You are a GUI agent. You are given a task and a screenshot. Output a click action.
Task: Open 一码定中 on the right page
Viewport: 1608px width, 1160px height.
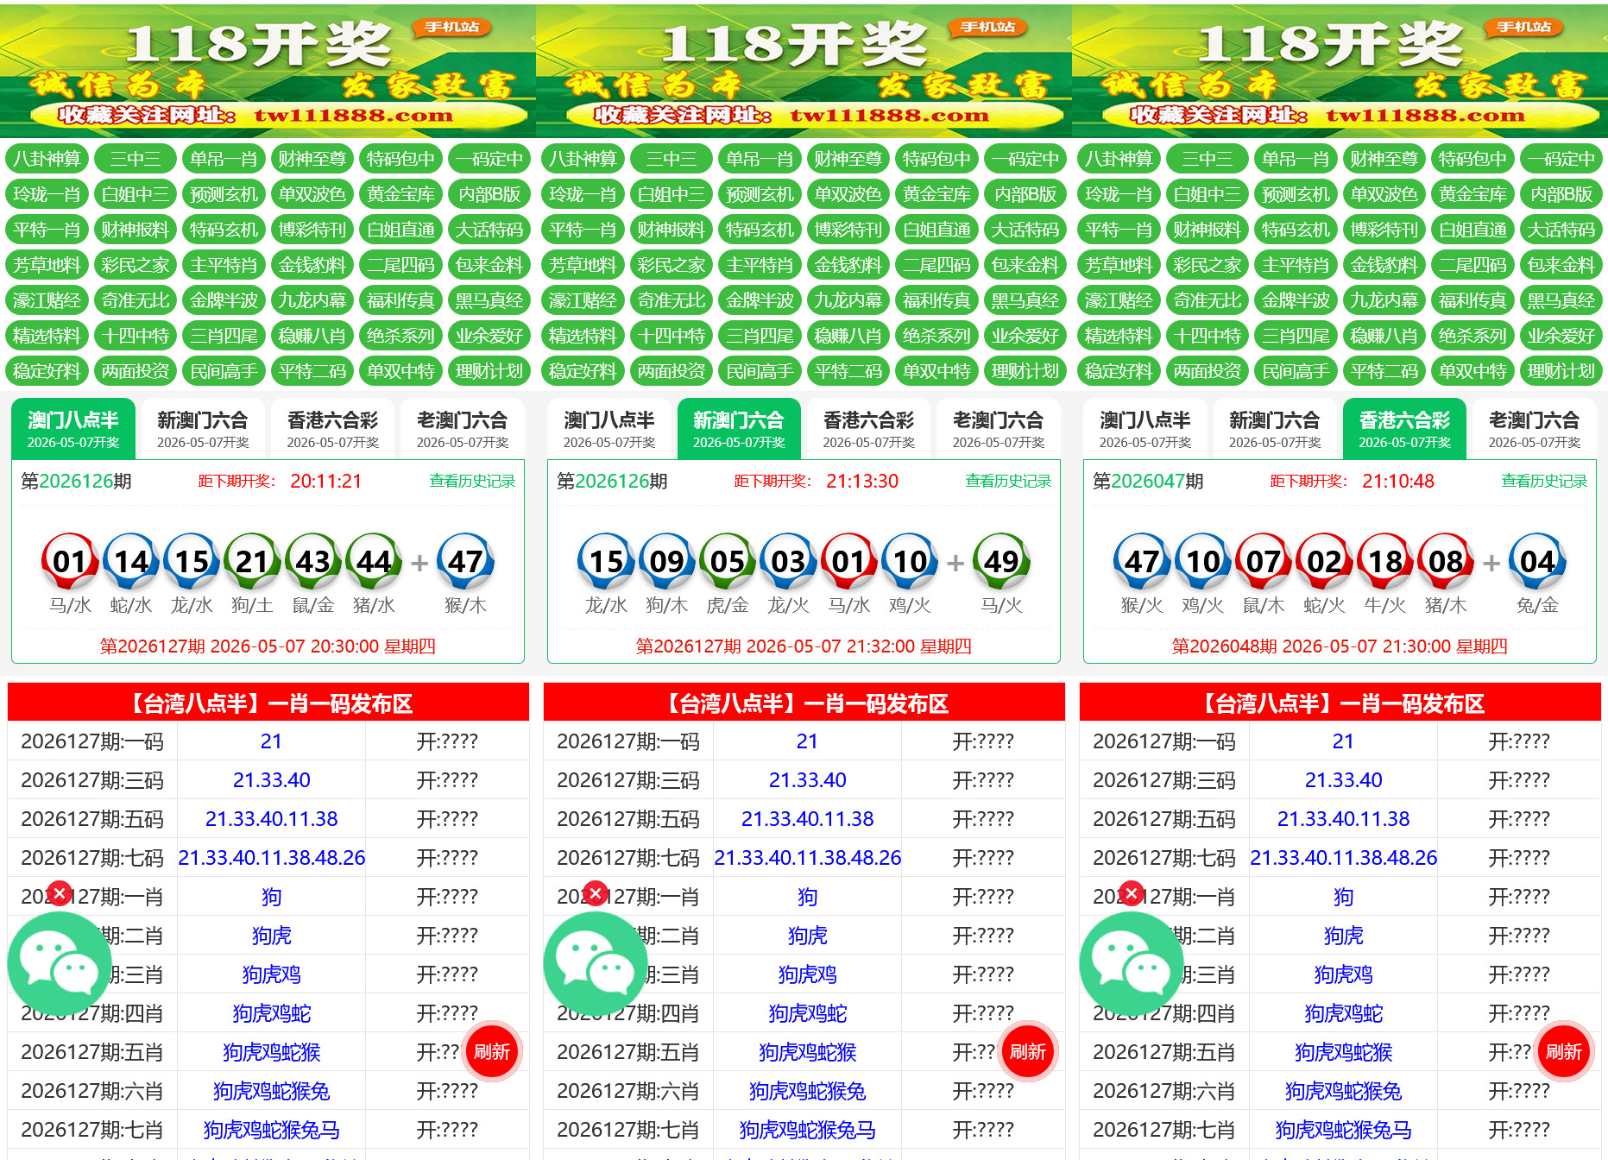1561,159
